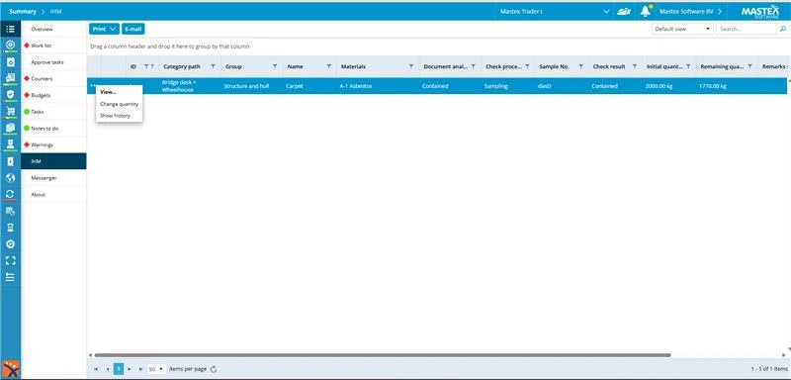Click the globe icon in left sidebar
Screen dimensions: 791x380
point(10,178)
